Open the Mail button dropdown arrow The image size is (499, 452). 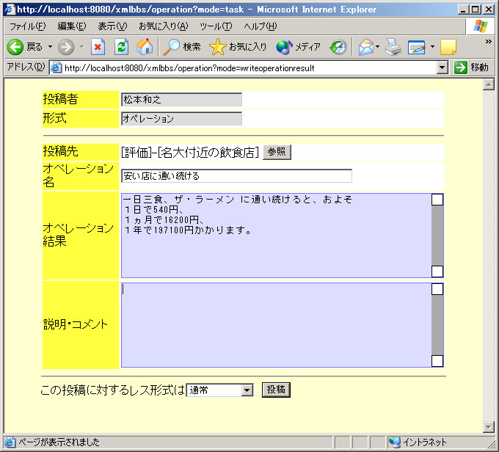coord(377,47)
